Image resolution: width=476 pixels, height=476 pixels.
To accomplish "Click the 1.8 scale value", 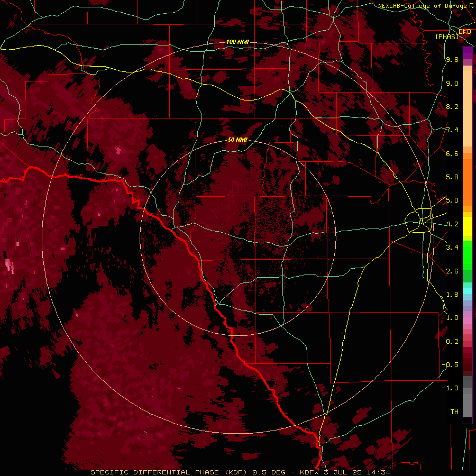I will coord(452,295).
